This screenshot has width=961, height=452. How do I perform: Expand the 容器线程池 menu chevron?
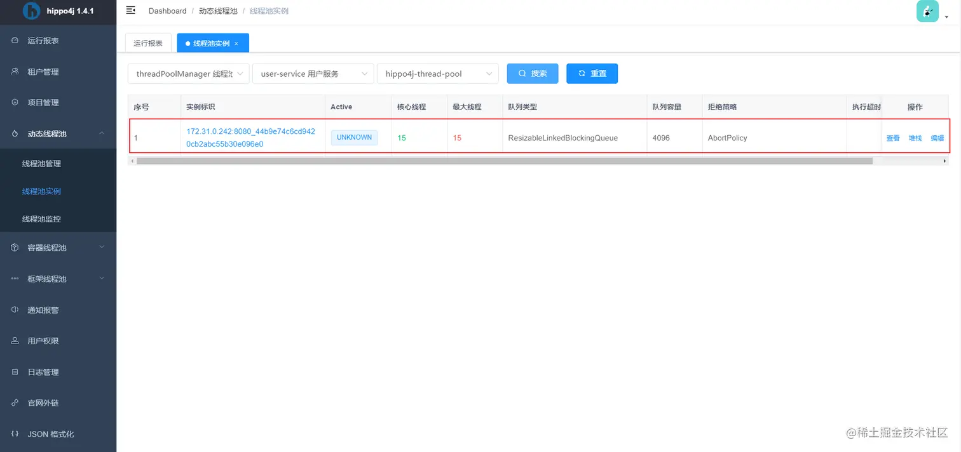point(102,248)
